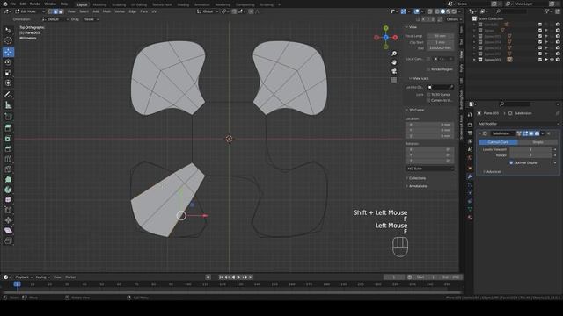This screenshot has height=316, width=563.
Task: Select the Catmull-Clark subdivision button
Action: pos(498,142)
